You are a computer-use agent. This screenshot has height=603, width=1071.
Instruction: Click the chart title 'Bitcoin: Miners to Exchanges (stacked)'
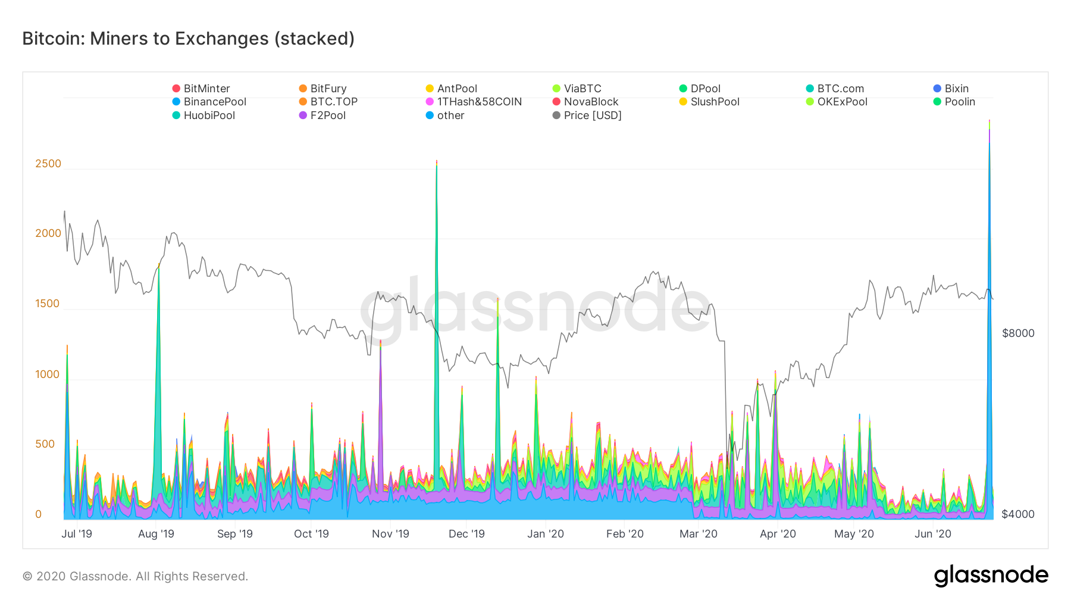(189, 39)
